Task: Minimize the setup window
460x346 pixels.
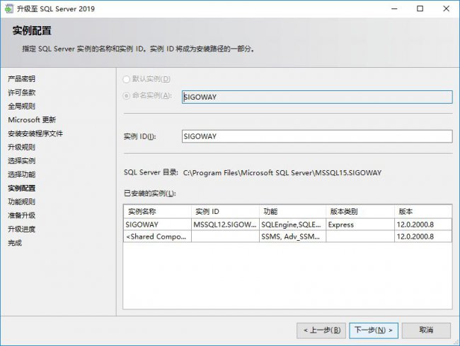Action: (x=395, y=8)
